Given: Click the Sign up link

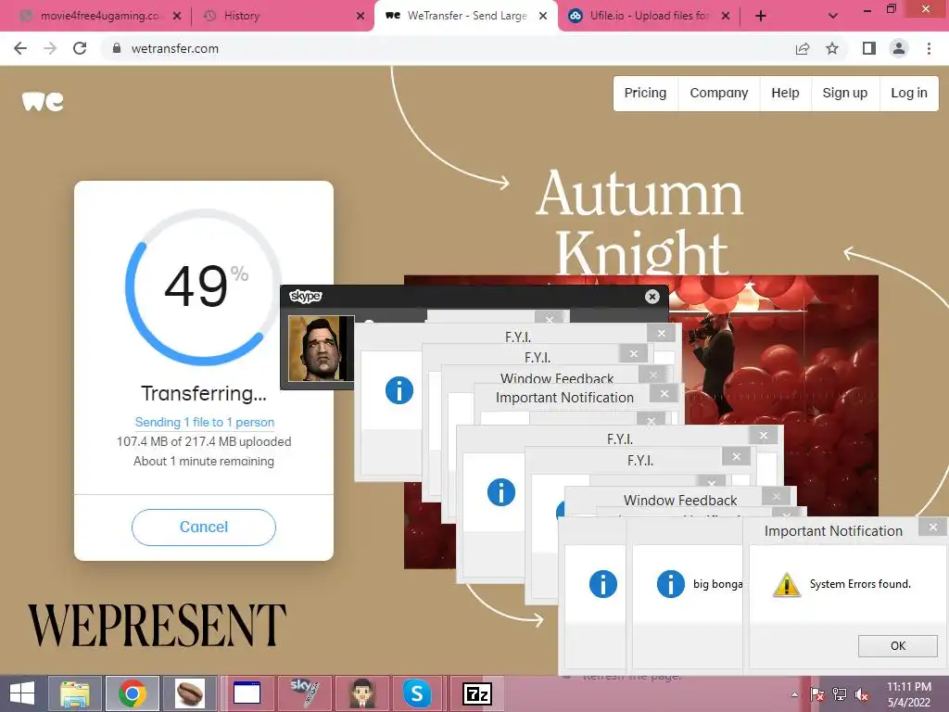Looking at the screenshot, I should point(845,94).
